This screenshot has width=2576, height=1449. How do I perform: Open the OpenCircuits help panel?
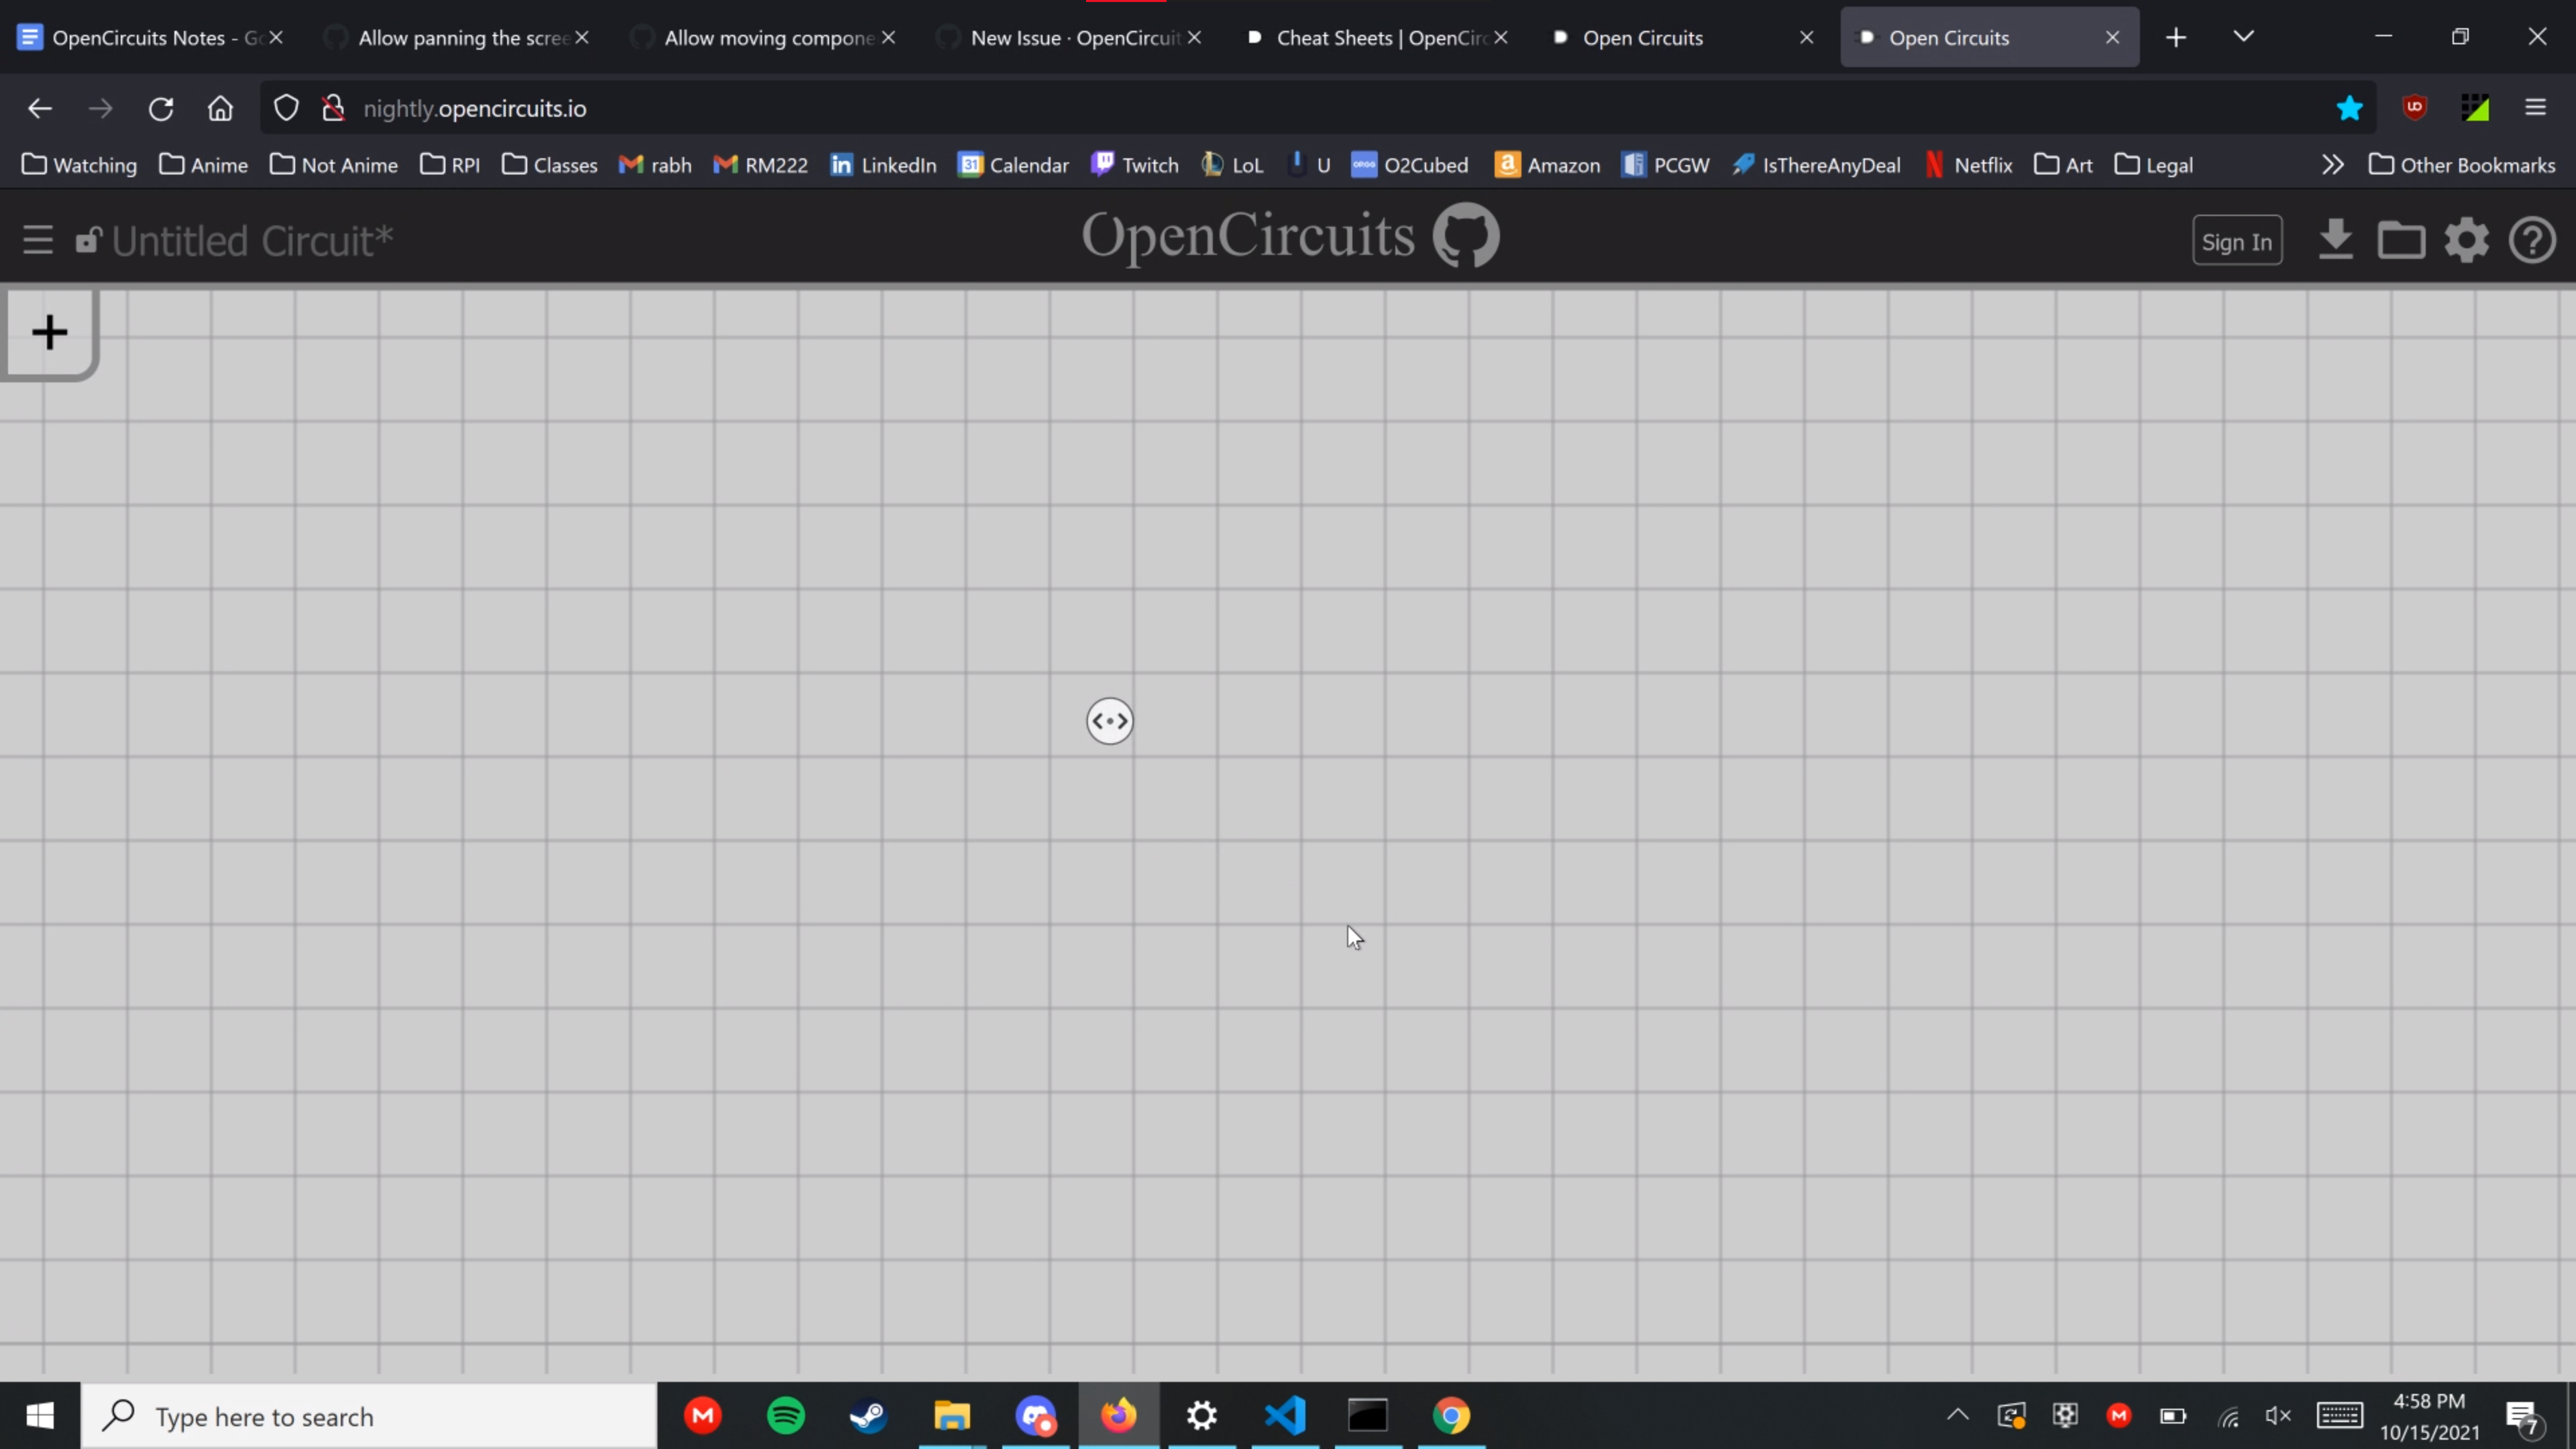tap(2532, 239)
